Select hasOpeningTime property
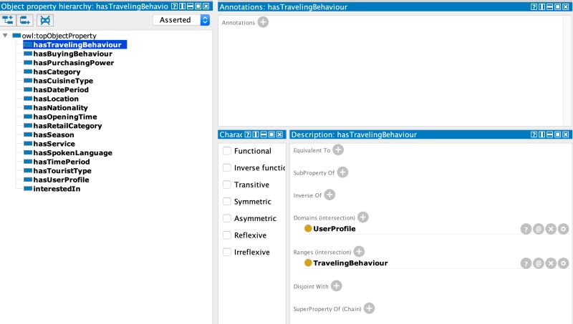The width and height of the screenshot is (573, 324). pyautogui.click(x=65, y=117)
